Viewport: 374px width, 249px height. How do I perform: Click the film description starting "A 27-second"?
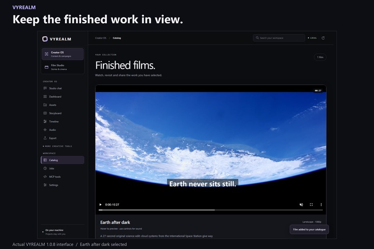tap(156, 236)
